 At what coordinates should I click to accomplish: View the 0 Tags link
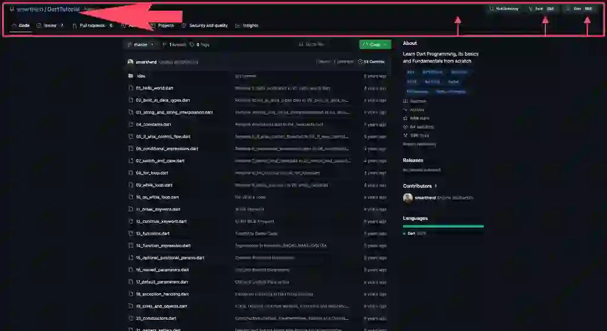200,45
